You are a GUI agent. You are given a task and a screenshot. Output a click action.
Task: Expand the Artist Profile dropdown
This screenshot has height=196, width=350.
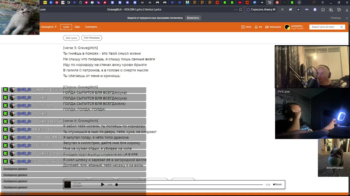298,28
